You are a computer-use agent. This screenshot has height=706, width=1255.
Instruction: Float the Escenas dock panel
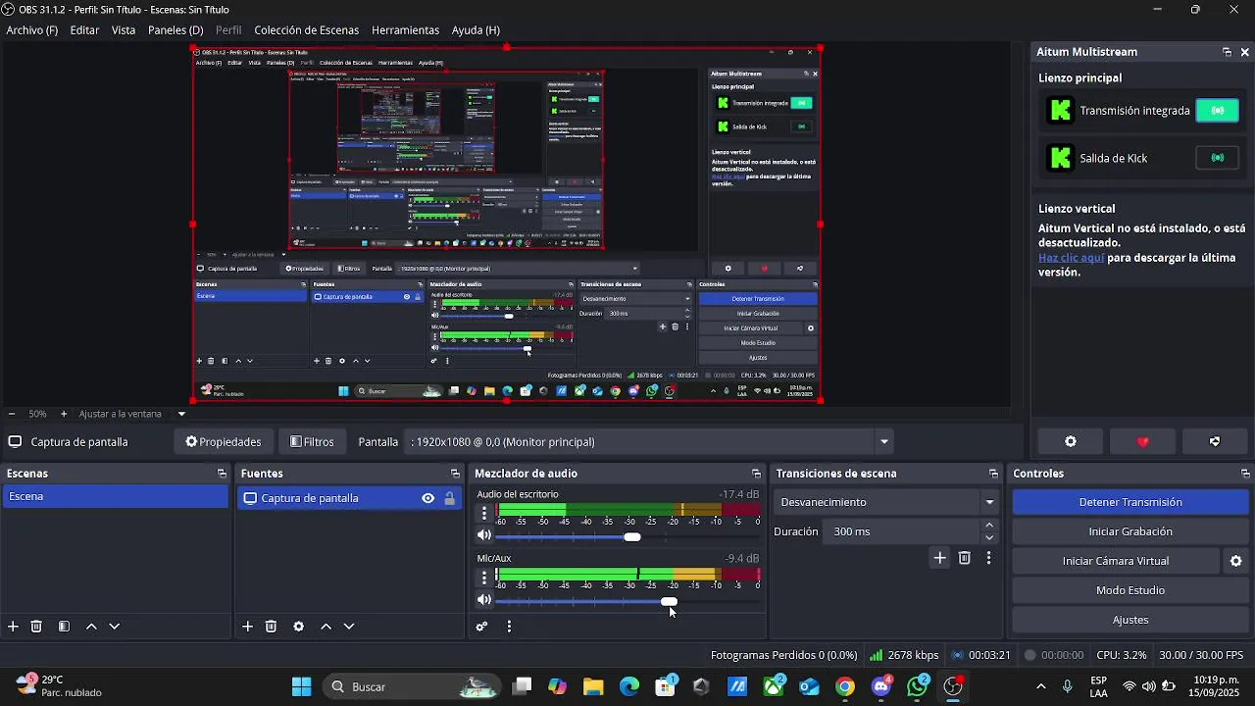(222, 474)
